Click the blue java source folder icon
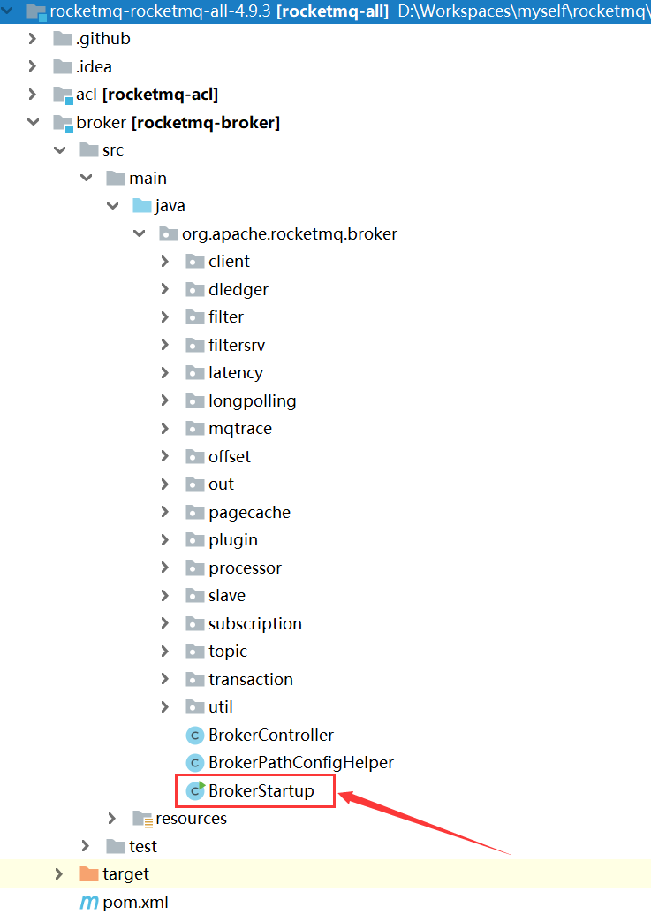Screen dimensions: 651x915 [142, 206]
